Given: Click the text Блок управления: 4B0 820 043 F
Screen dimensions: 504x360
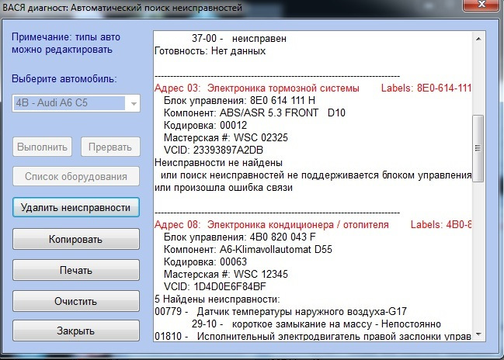Looking at the screenshot, I should click(x=240, y=237).
